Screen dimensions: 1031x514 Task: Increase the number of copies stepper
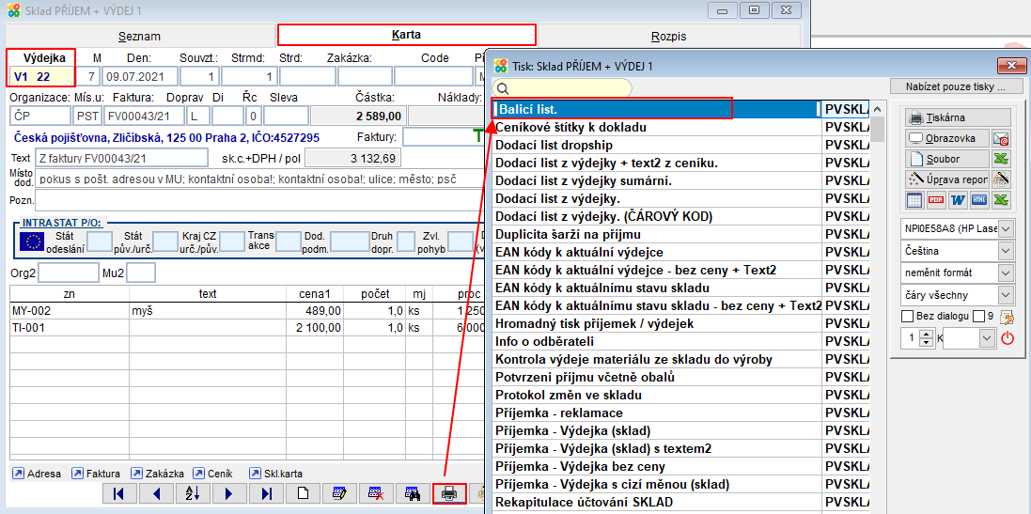tap(927, 335)
